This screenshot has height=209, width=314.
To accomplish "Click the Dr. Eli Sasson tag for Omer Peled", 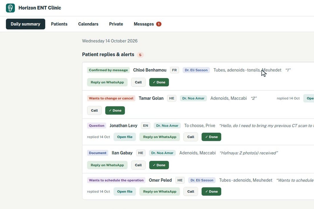I will [202, 180].
